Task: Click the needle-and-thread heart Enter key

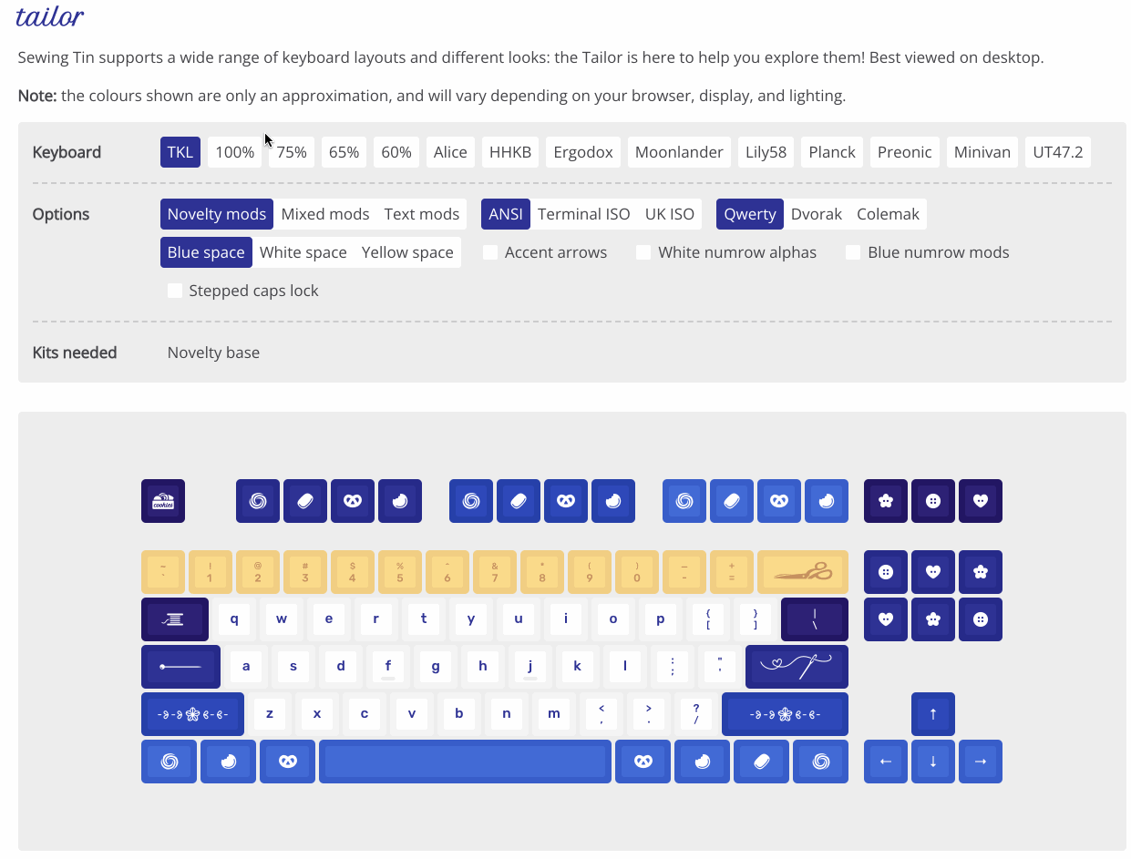Action: 797,667
